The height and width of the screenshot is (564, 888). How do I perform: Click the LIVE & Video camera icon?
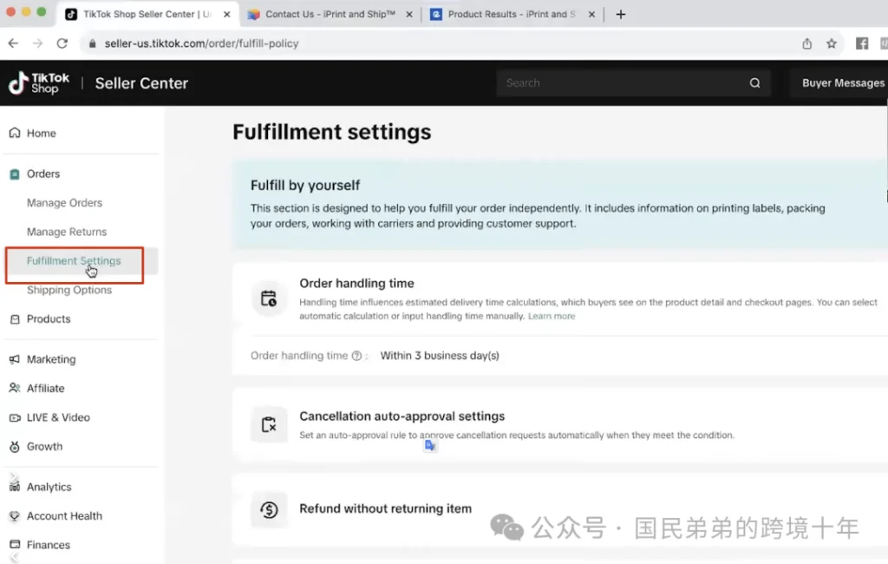click(14, 417)
